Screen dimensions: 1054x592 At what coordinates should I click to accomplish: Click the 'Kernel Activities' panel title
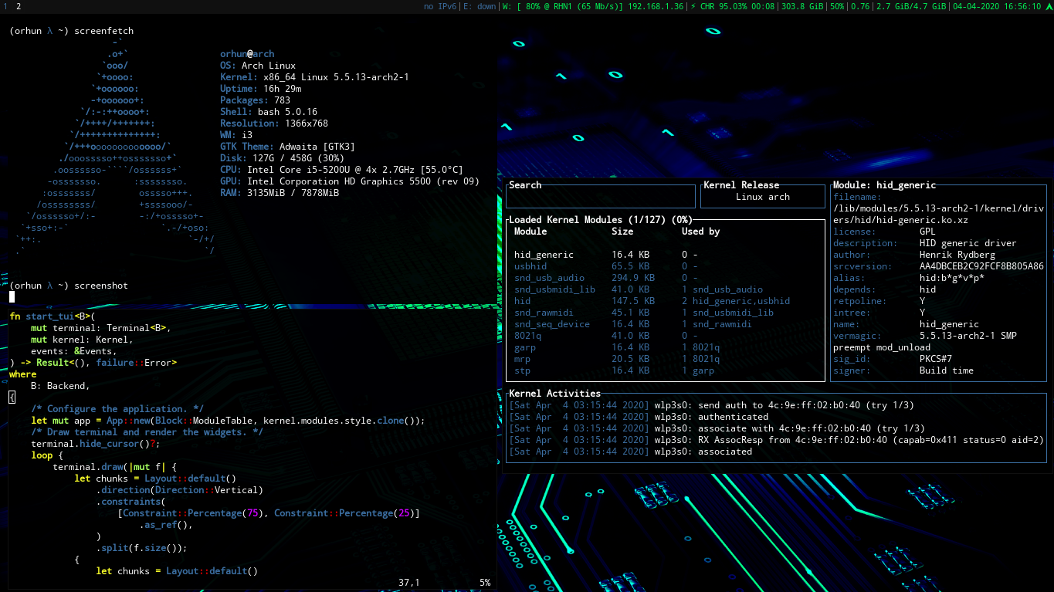554,394
